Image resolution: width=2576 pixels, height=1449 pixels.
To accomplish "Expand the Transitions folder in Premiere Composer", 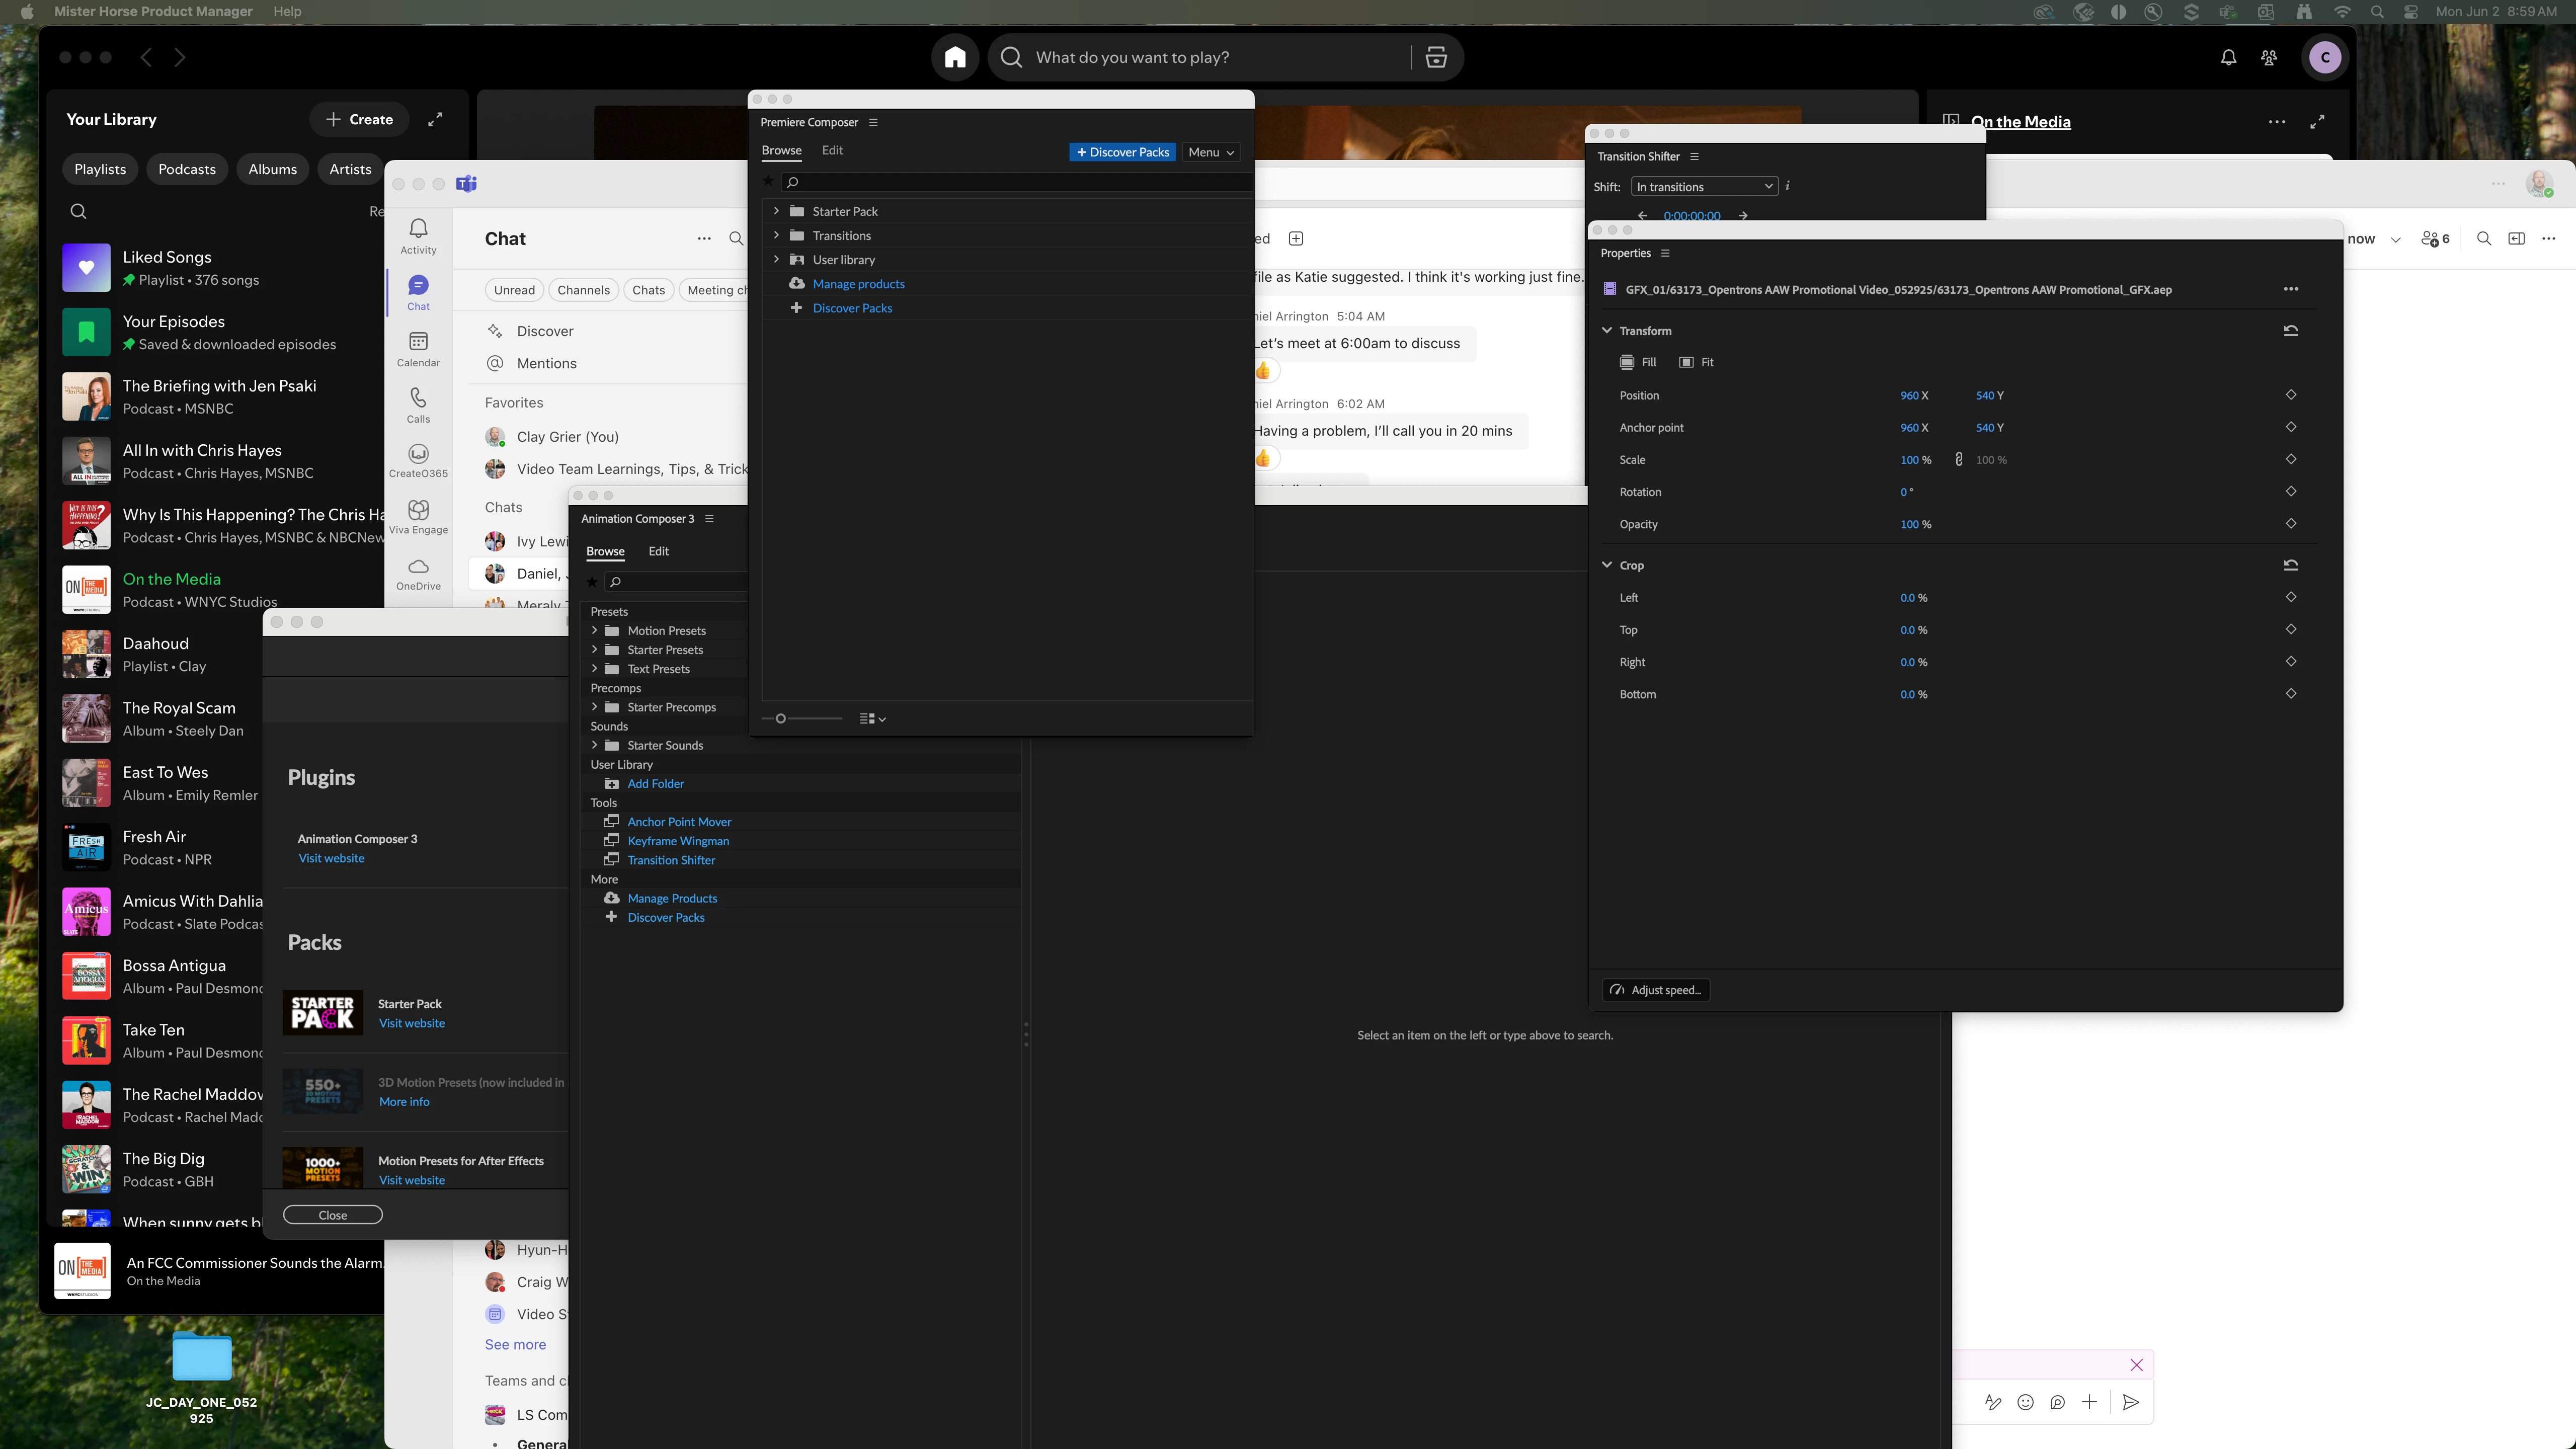I will (776, 235).
